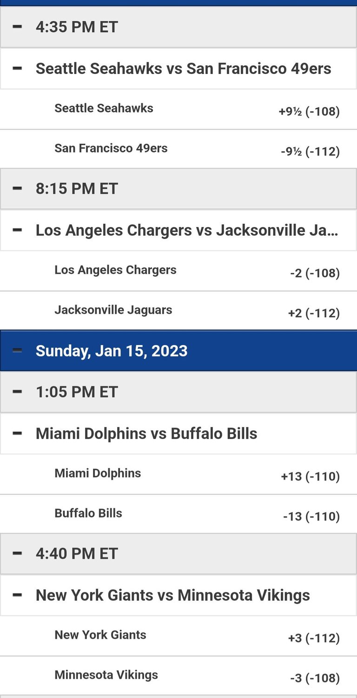The width and height of the screenshot is (357, 698).
Task: Select Seattle Seahawks +9½ (-108) spread
Action: pyautogui.click(x=309, y=112)
